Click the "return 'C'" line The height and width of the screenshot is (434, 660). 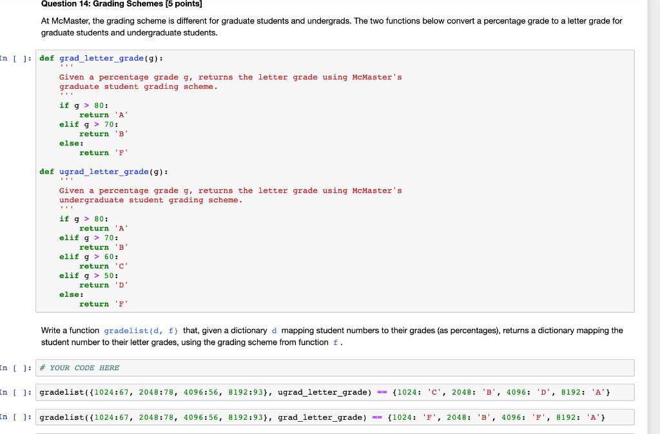tap(104, 266)
